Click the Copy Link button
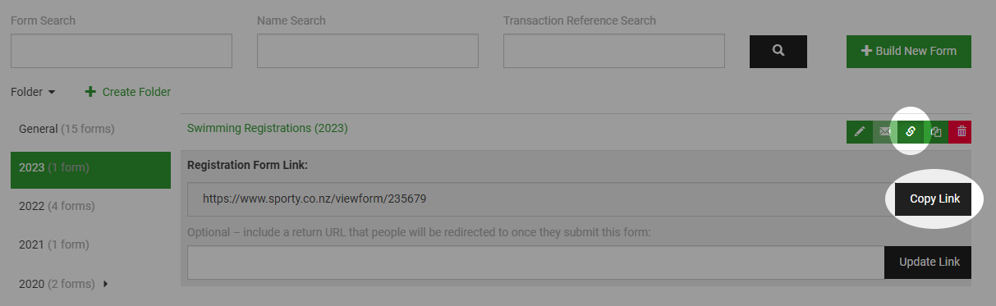Image resolution: width=996 pixels, height=306 pixels. click(x=934, y=199)
